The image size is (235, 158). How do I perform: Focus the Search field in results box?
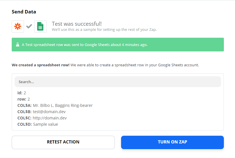coord(118,82)
